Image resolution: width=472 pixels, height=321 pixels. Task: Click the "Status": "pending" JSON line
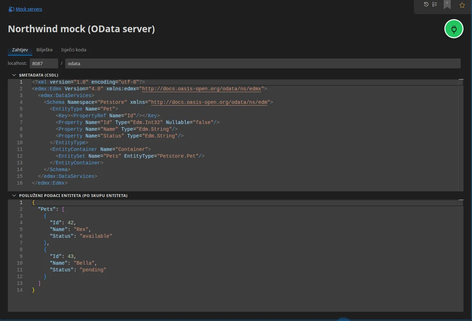tap(78, 270)
